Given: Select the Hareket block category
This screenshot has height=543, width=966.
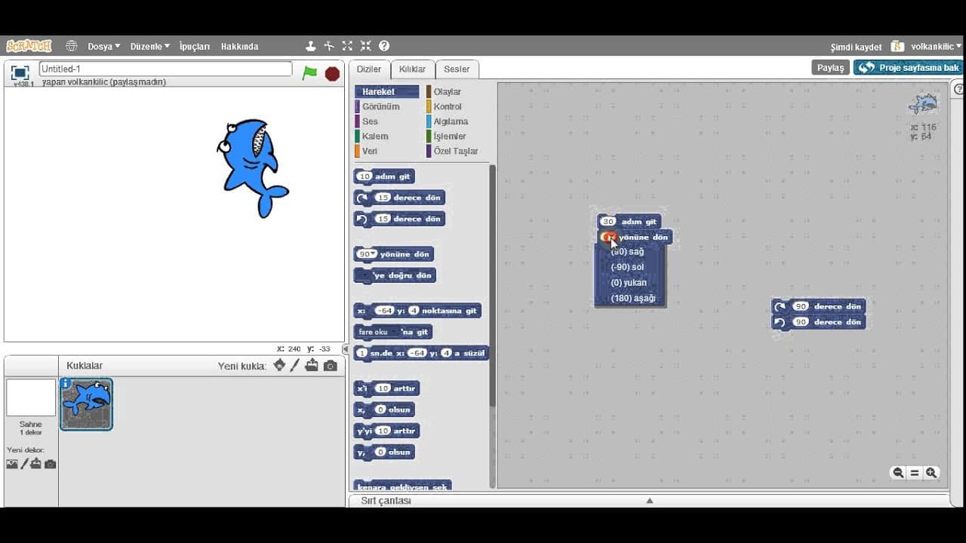Looking at the screenshot, I should pyautogui.click(x=387, y=91).
